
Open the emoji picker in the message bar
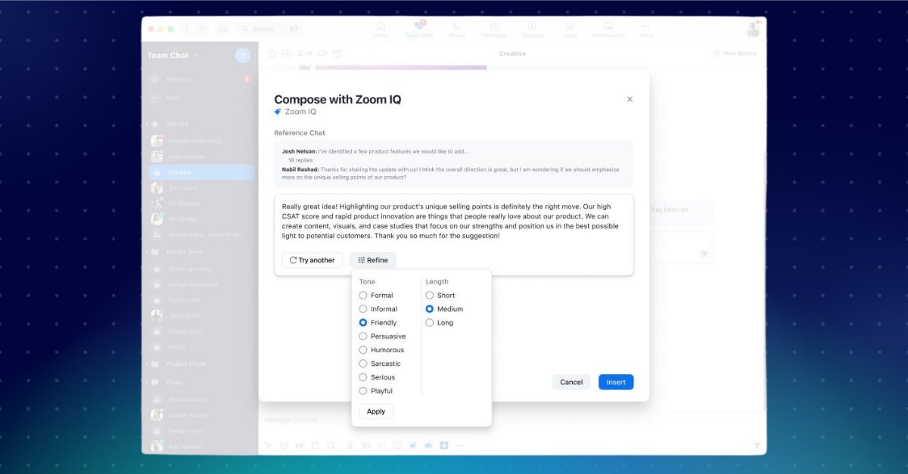284,445
